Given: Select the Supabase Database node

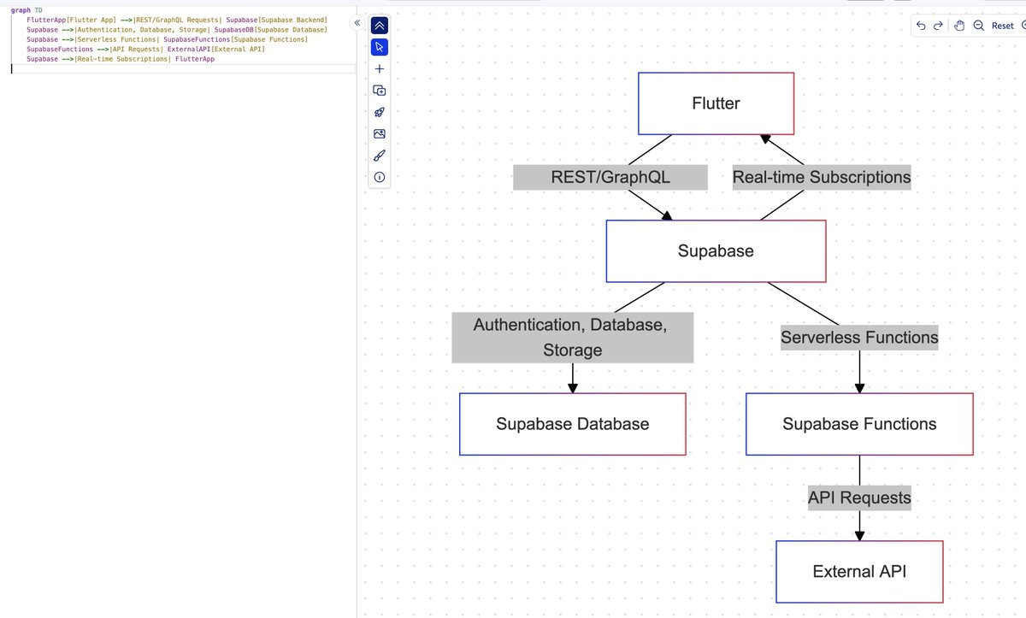Looking at the screenshot, I should [573, 424].
